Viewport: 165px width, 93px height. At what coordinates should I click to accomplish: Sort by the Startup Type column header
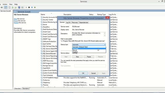[101, 14]
